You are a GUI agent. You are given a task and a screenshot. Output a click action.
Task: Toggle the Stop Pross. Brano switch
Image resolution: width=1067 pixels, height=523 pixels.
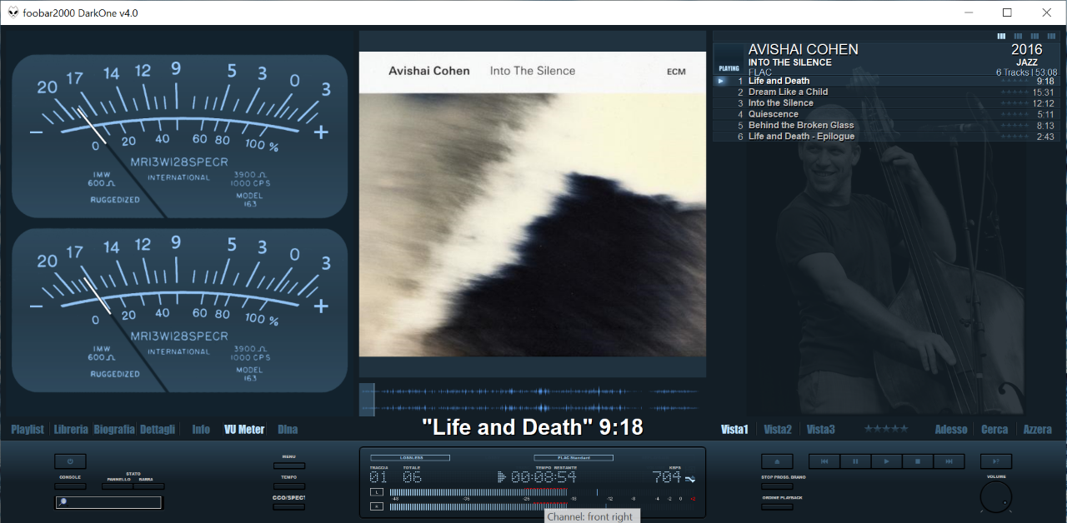[x=777, y=486]
